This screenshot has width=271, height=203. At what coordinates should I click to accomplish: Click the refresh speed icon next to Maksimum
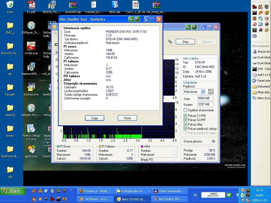pos(210,91)
